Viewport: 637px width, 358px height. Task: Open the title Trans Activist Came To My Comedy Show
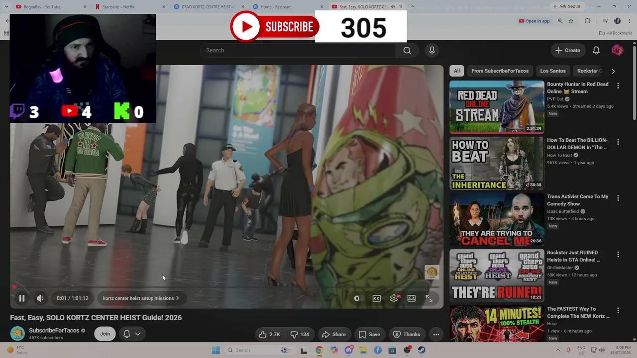pyautogui.click(x=578, y=200)
